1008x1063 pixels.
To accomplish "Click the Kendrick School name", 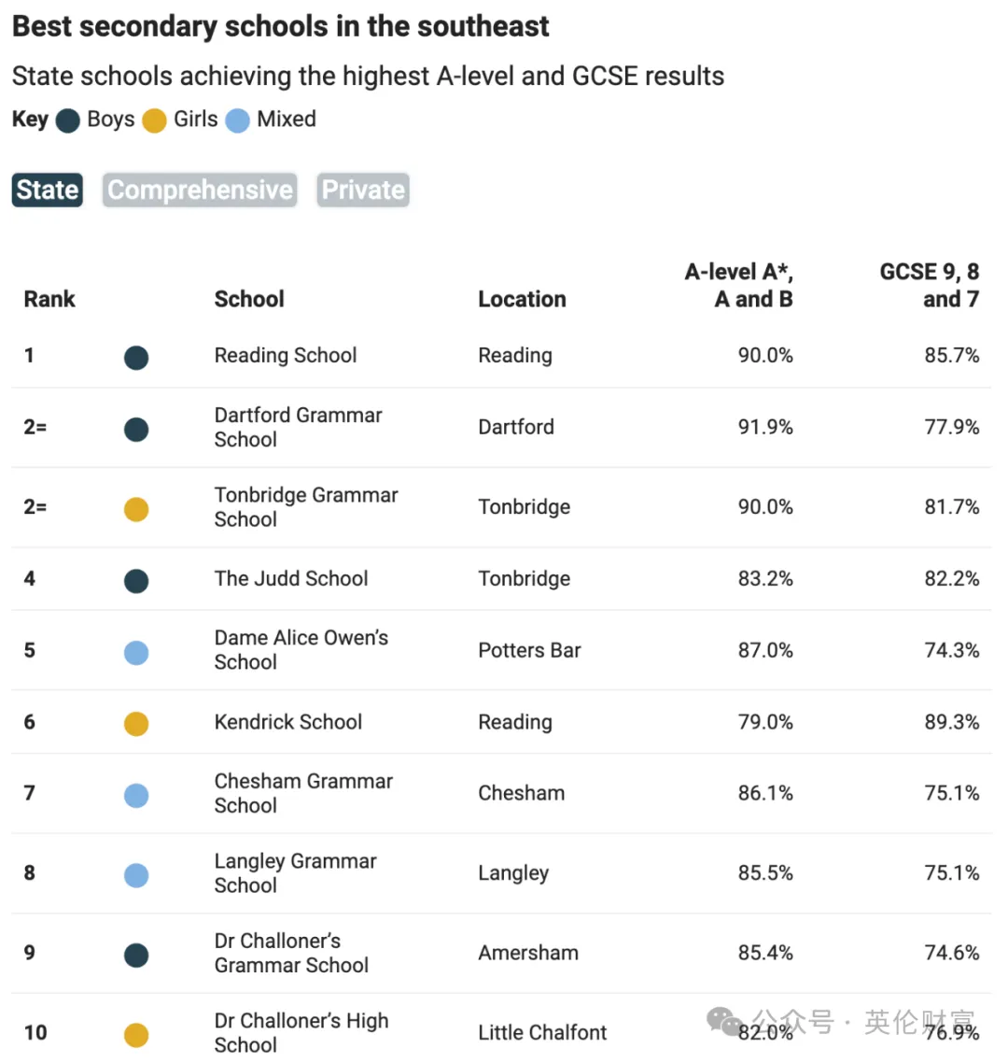I will click(288, 722).
